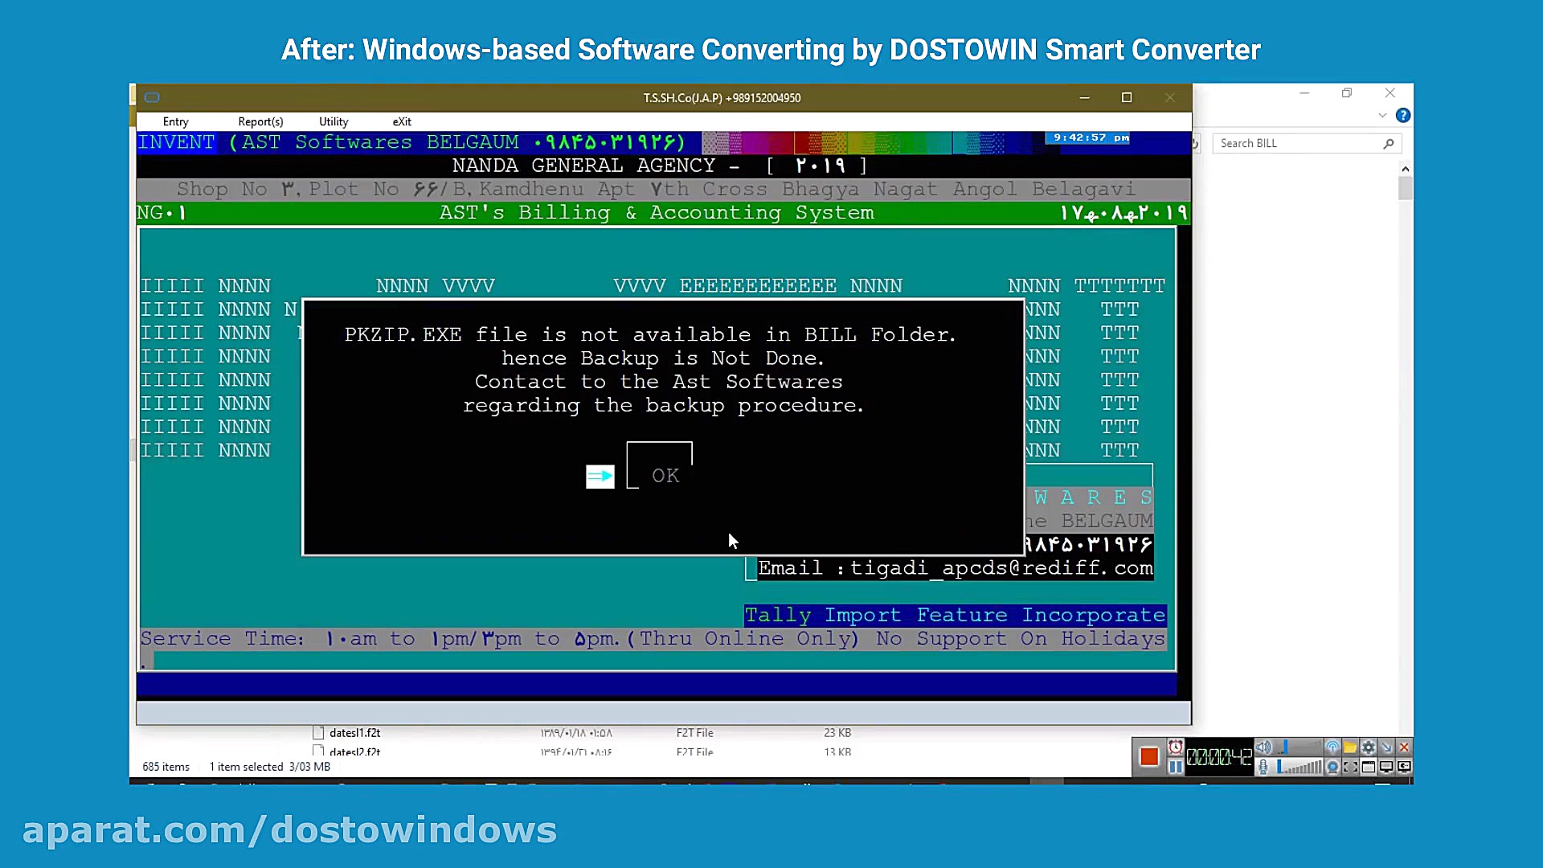Click the recorder broadcast antenna icon
The height and width of the screenshot is (868, 1543).
coord(1332,747)
